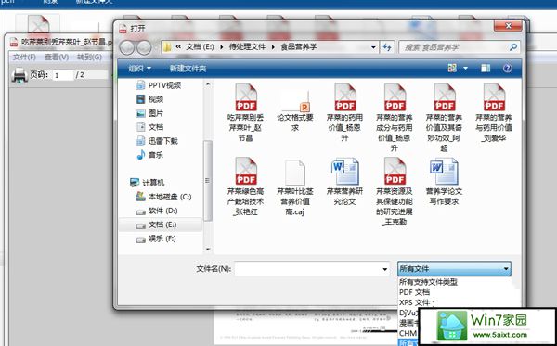Click the navigation pane scrollbar thumb
Screen dimensions: 557x346
tap(208, 181)
